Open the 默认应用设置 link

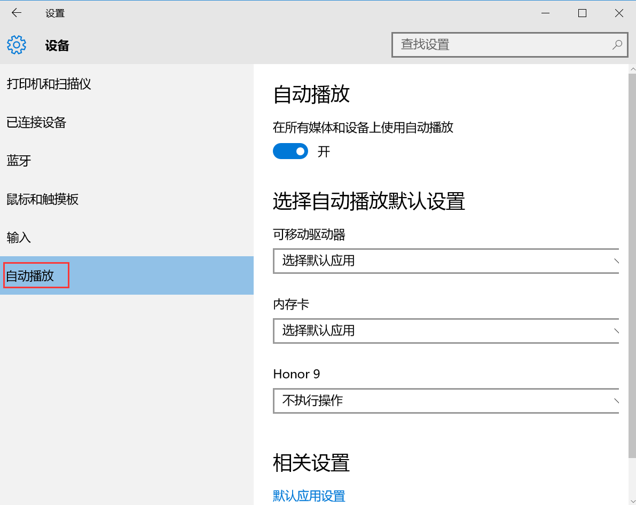pyautogui.click(x=309, y=496)
